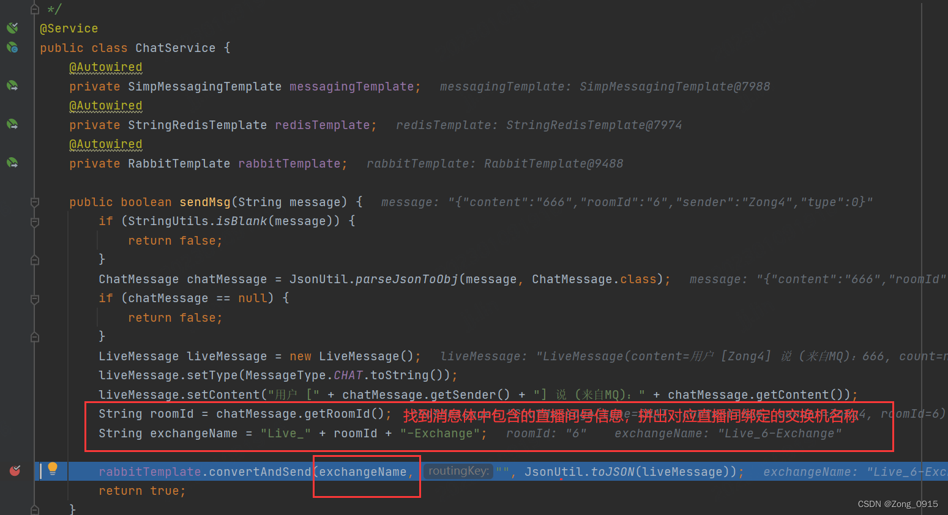Click the "Live_" string literal
The width and height of the screenshot is (948, 515).
pos(286,433)
